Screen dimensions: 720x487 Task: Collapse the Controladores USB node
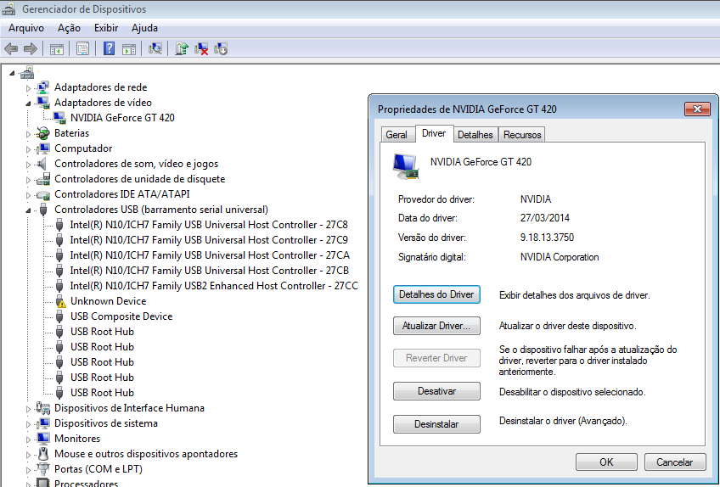pos(29,210)
